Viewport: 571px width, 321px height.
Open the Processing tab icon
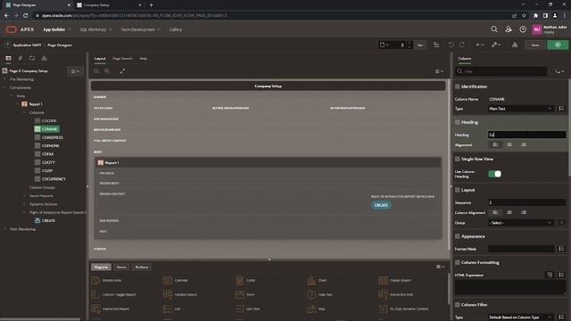click(32, 58)
